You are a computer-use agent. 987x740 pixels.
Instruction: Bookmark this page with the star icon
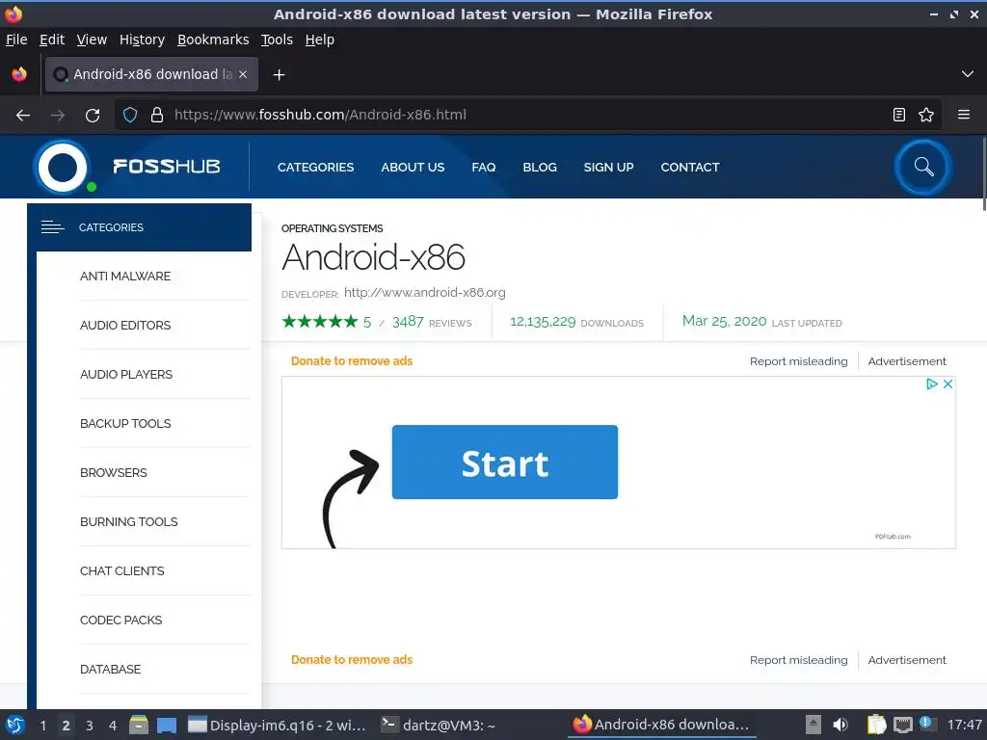pos(926,115)
